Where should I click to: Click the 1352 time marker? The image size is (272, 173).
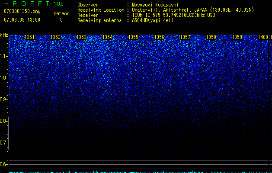[x=55, y=37]
